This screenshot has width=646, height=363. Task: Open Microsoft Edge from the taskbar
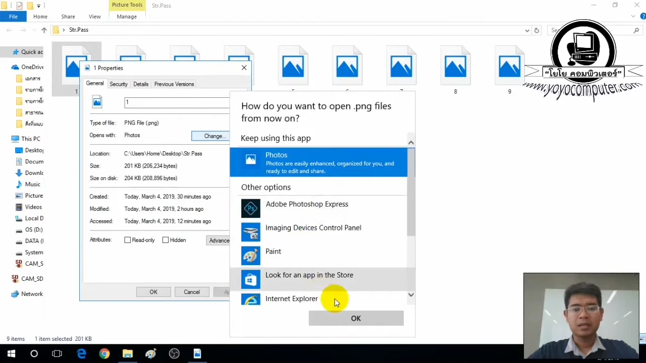coord(81,353)
